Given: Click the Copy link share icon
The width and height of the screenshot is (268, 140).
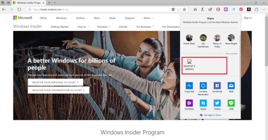Looking at the screenshot, I should pyautogui.click(x=189, y=86).
